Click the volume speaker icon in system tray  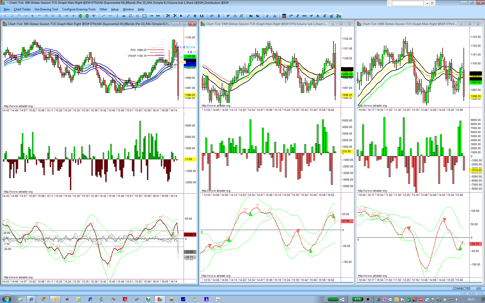coord(457,299)
